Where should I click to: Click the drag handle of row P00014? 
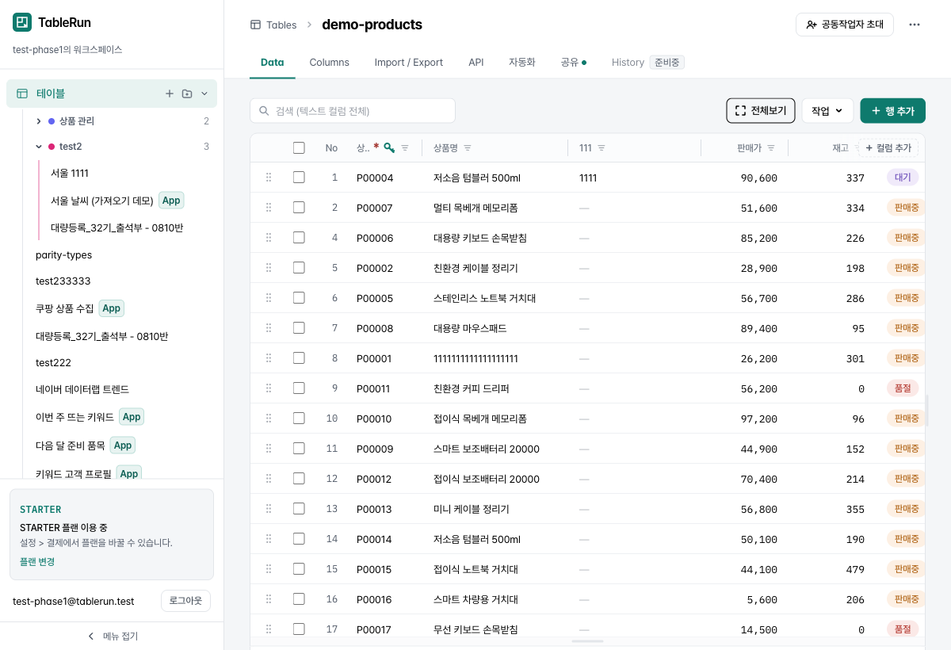[269, 539]
